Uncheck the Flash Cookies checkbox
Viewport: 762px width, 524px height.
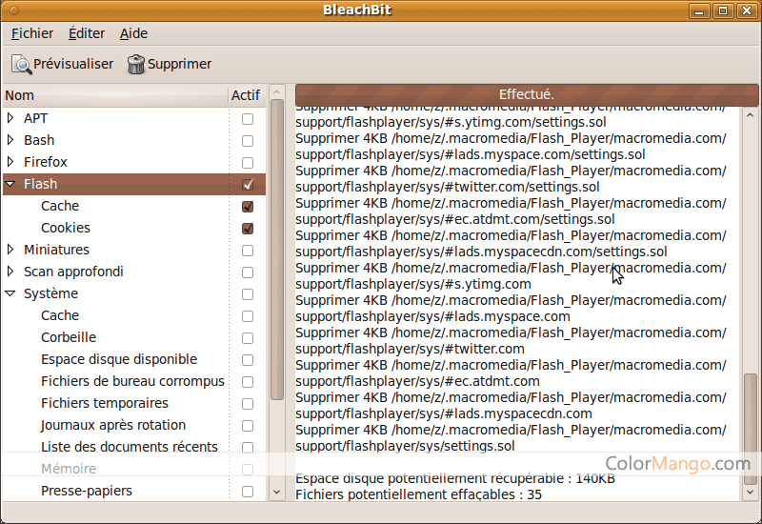click(x=248, y=229)
